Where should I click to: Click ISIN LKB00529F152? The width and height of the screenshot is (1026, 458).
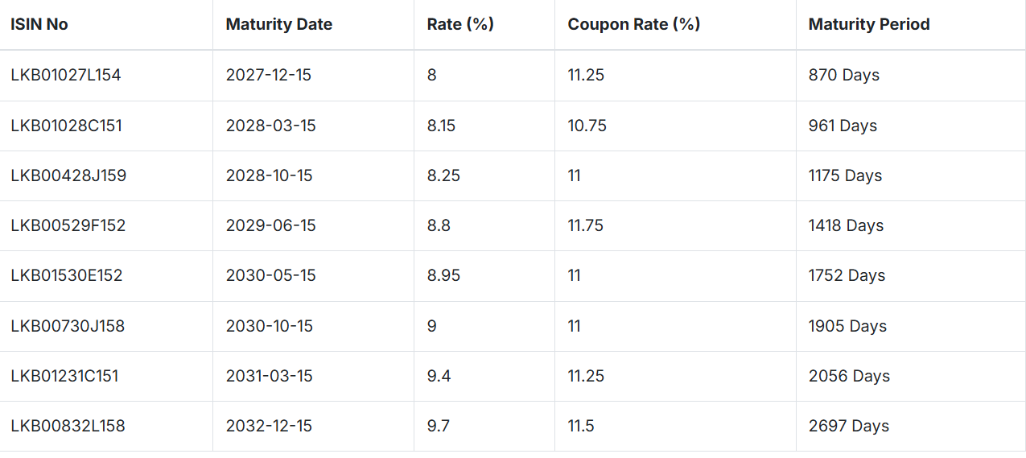68,225
